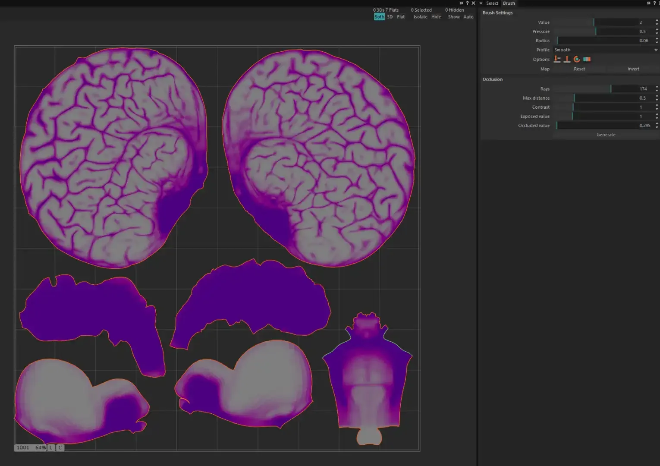Click the circular orange-teal brush option icon
660x466 pixels.
pyautogui.click(x=577, y=59)
